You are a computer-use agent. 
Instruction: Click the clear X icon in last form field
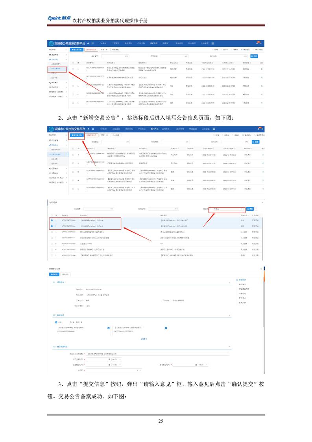click(x=137, y=370)
